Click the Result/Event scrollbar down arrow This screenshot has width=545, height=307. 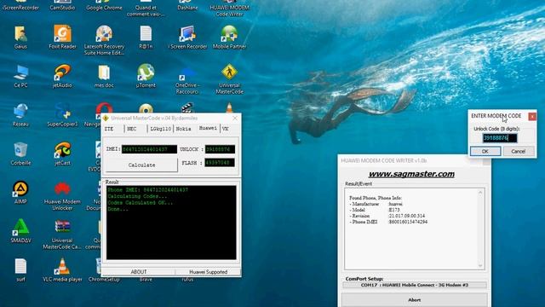tap(480, 266)
